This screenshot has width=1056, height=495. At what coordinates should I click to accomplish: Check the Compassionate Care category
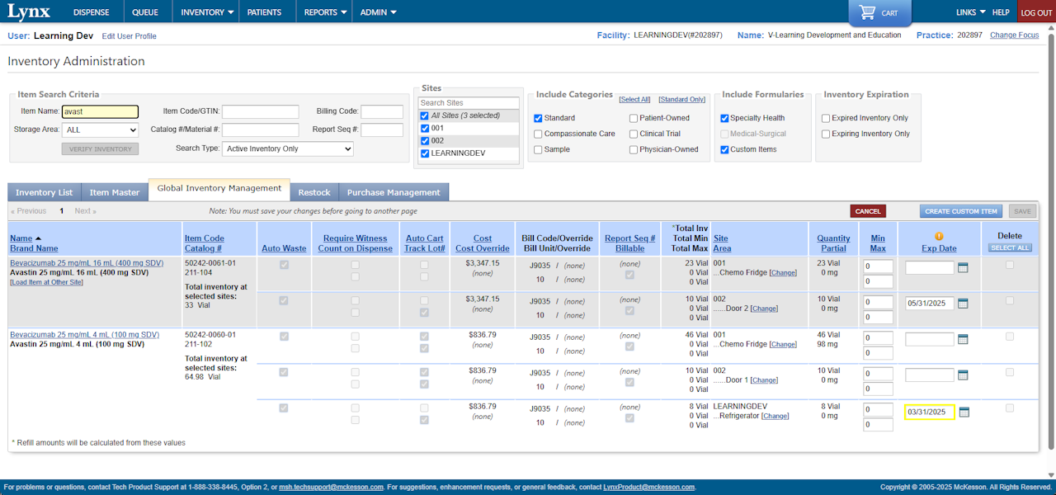539,134
